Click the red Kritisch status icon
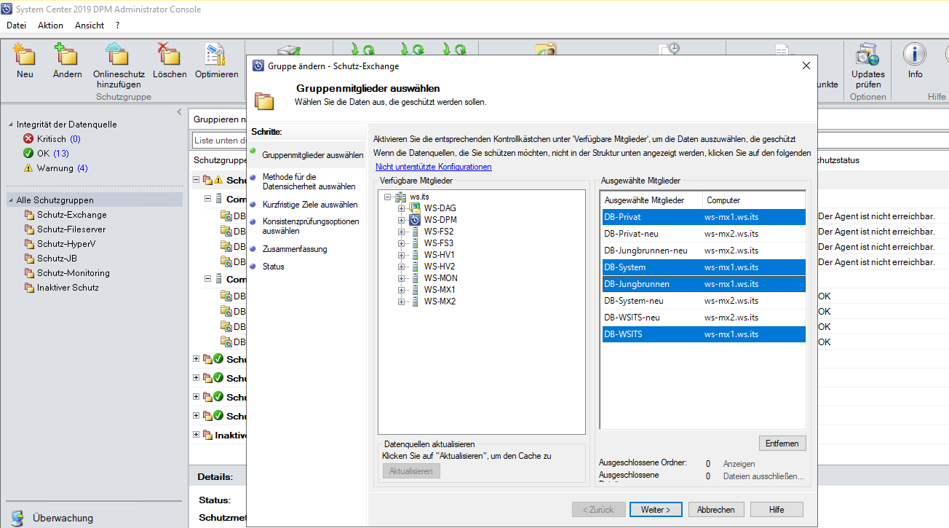 tap(28, 139)
